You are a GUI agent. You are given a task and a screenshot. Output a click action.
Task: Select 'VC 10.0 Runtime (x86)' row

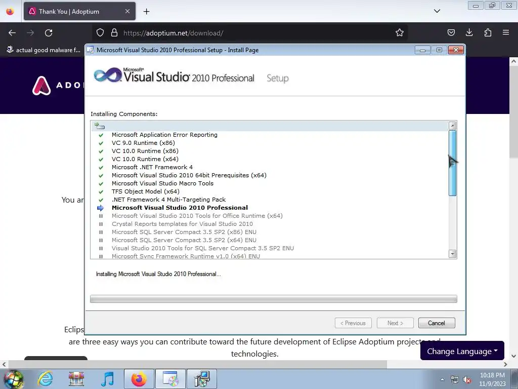point(145,151)
